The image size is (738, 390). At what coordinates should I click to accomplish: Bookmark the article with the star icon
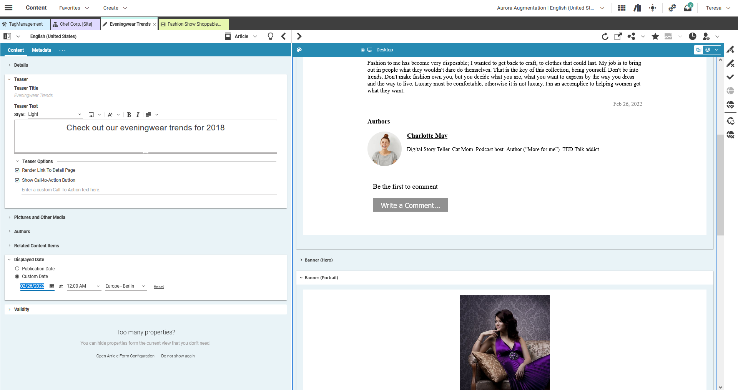pyautogui.click(x=655, y=36)
